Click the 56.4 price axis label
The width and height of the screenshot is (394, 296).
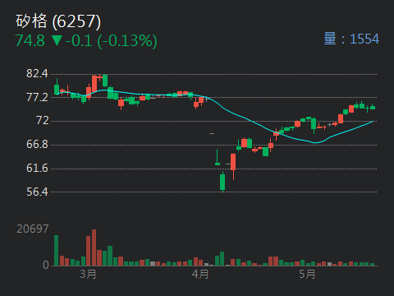pyautogui.click(x=37, y=192)
